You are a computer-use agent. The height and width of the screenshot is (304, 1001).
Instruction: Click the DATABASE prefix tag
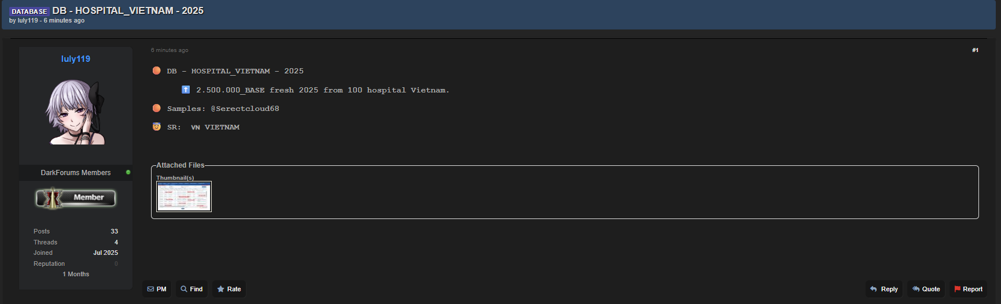pyautogui.click(x=30, y=12)
